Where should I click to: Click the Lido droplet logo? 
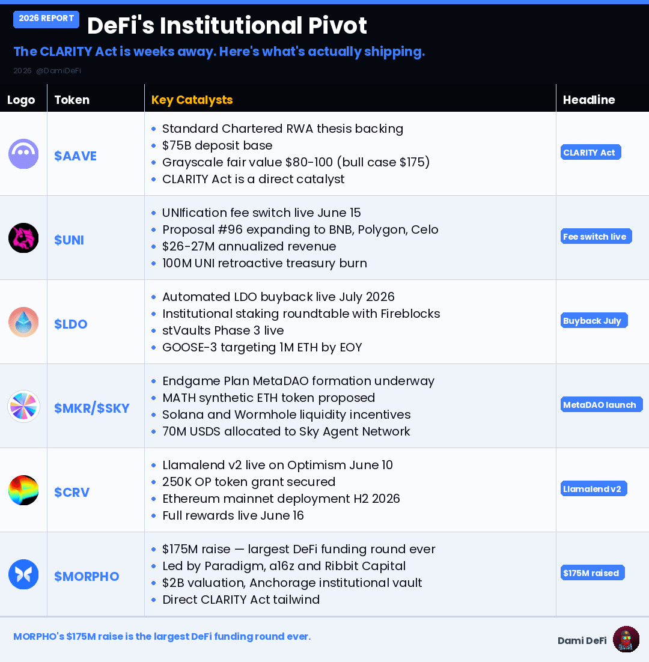tap(23, 322)
